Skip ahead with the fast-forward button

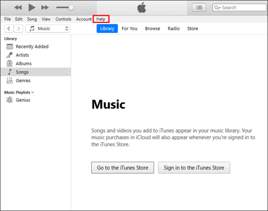click(45, 7)
